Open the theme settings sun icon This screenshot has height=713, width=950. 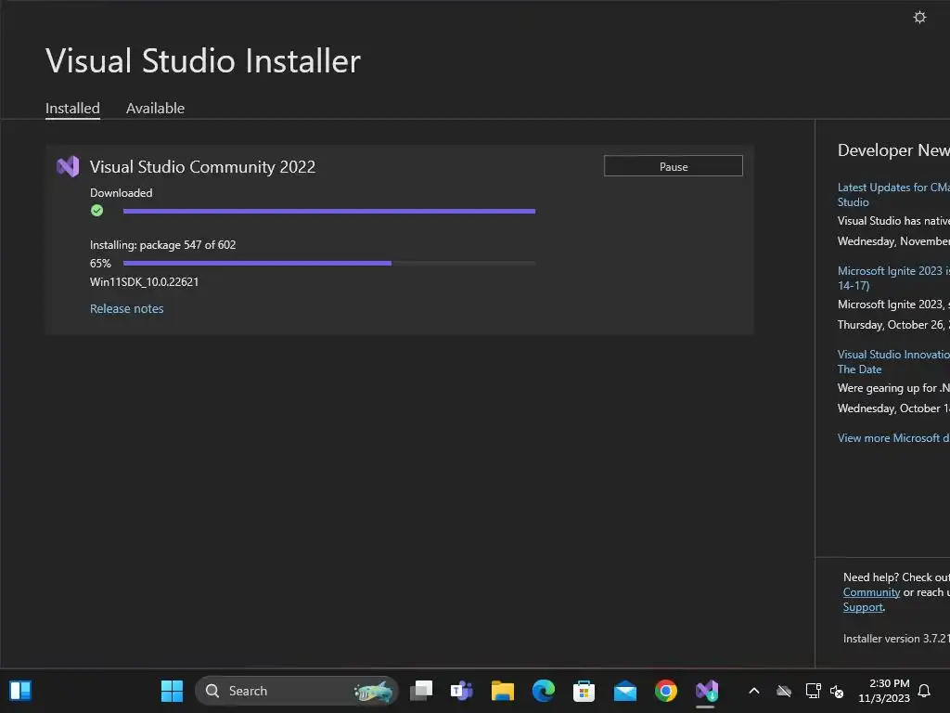[919, 17]
